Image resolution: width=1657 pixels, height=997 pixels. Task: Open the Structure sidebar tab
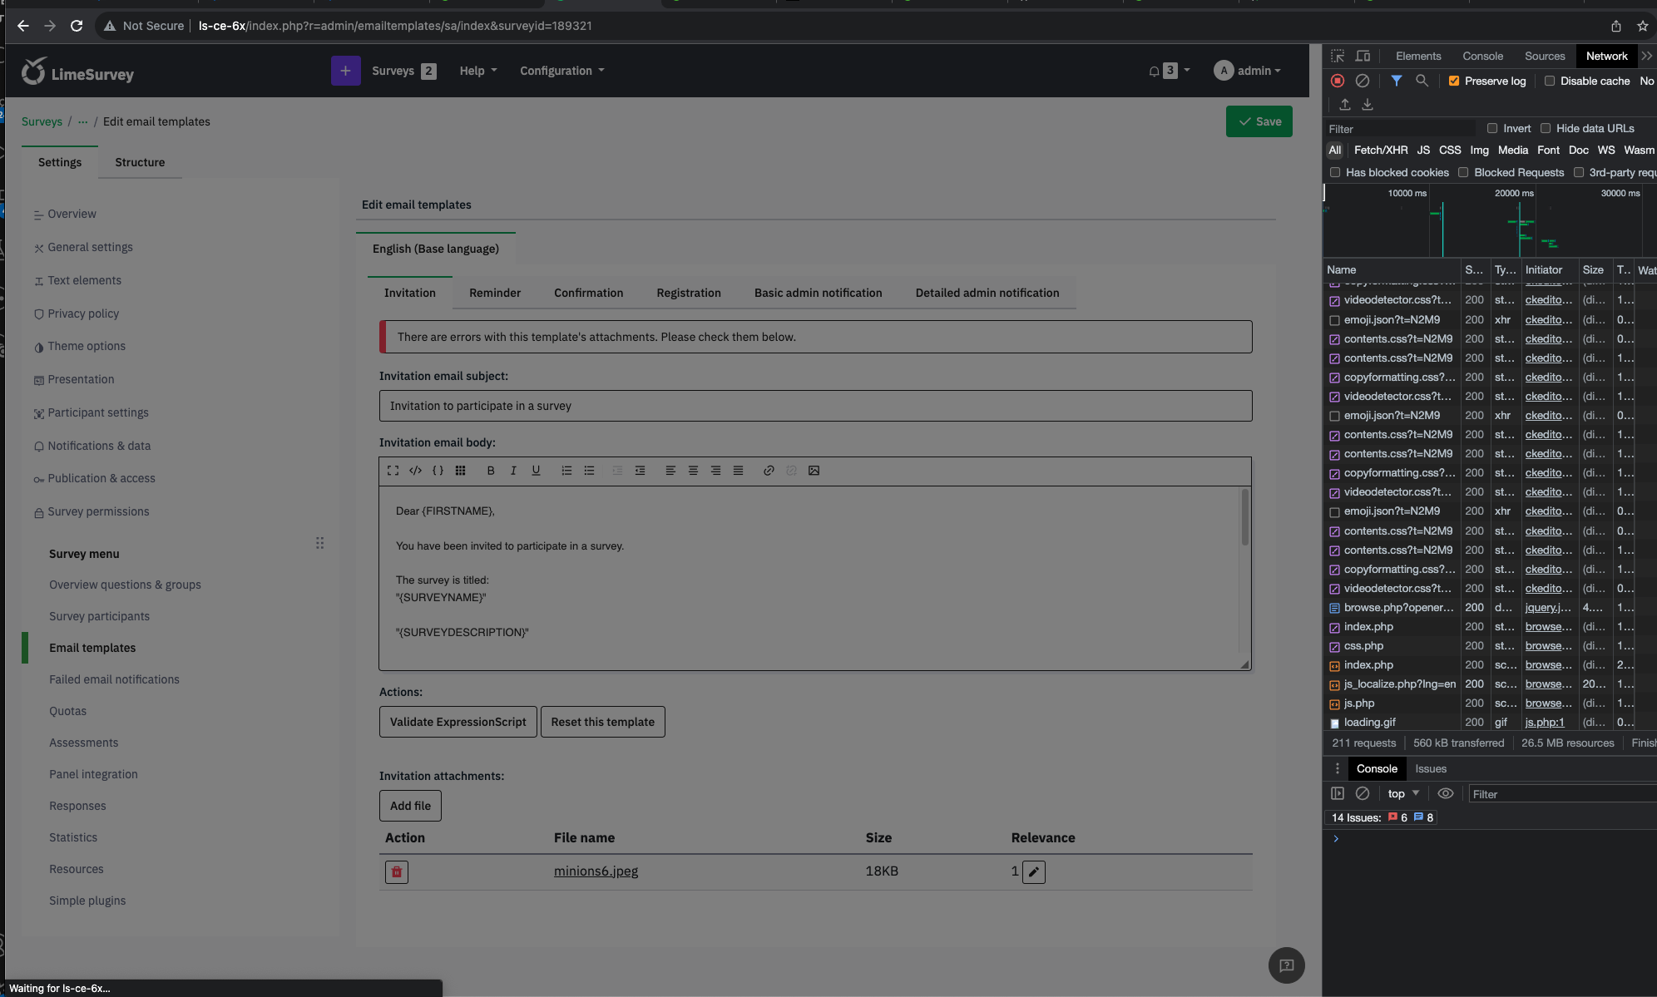tap(140, 162)
